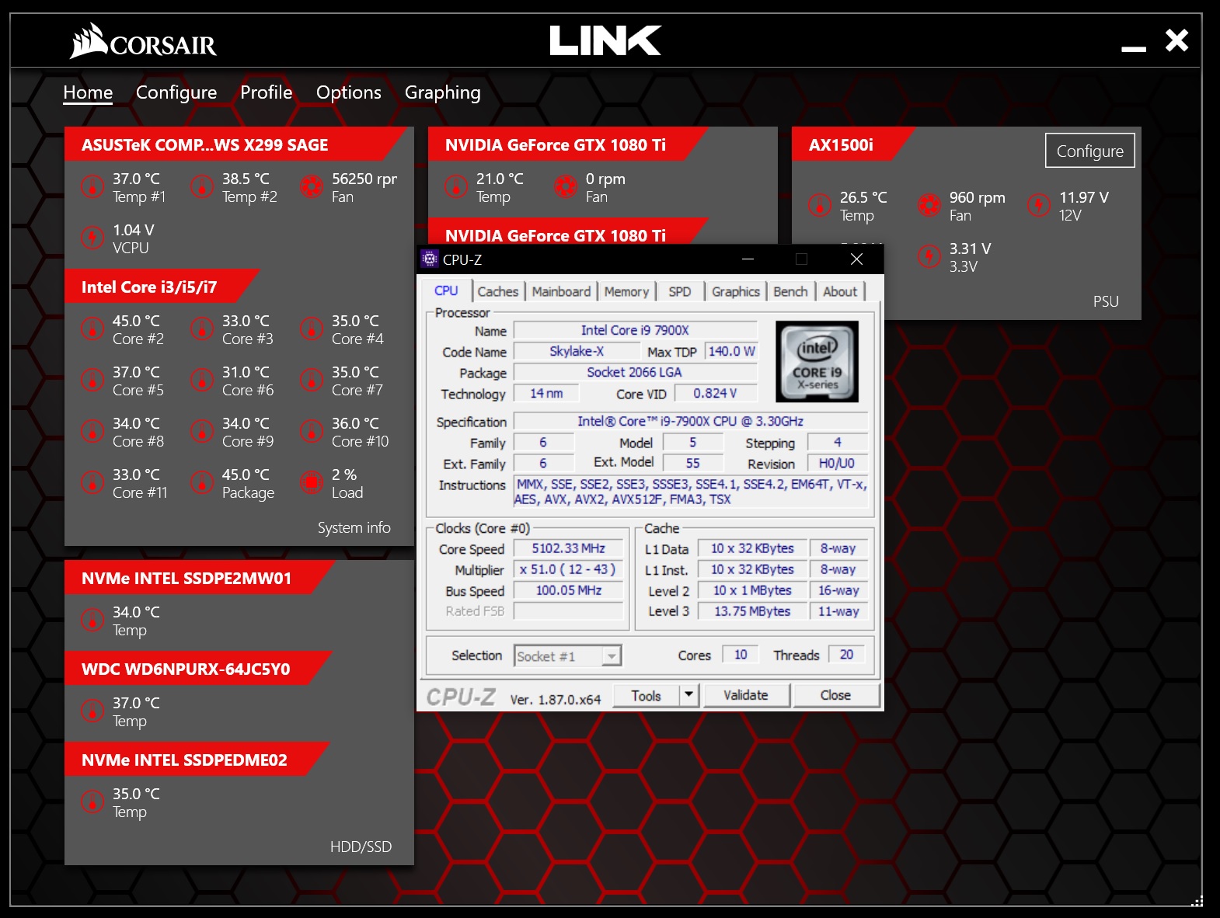Click the Configure button on AX1500i card
This screenshot has width=1220, height=918.
tap(1089, 151)
